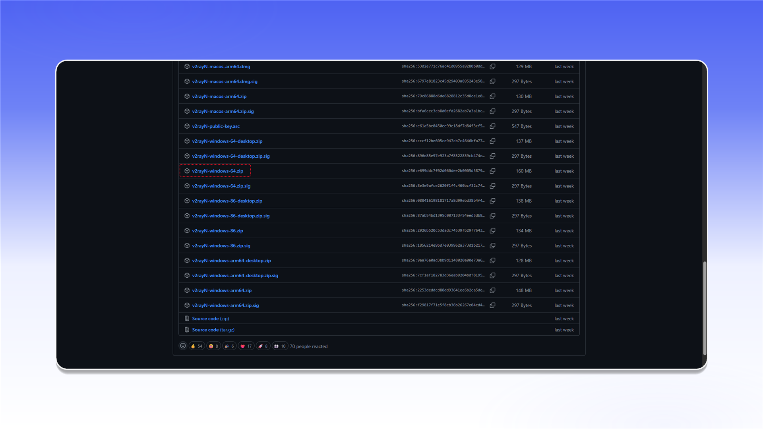The image size is (763, 429).
Task: Download v2rayN-public-key.asc
Action: pyautogui.click(x=216, y=126)
